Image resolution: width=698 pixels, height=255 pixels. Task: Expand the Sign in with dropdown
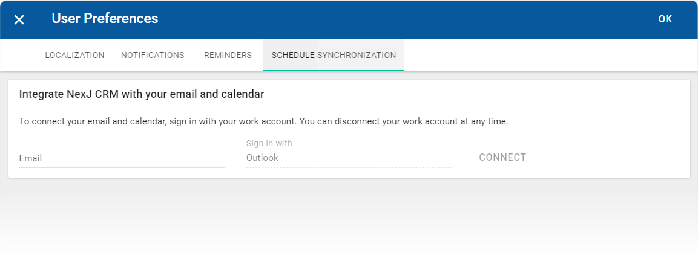(x=348, y=158)
